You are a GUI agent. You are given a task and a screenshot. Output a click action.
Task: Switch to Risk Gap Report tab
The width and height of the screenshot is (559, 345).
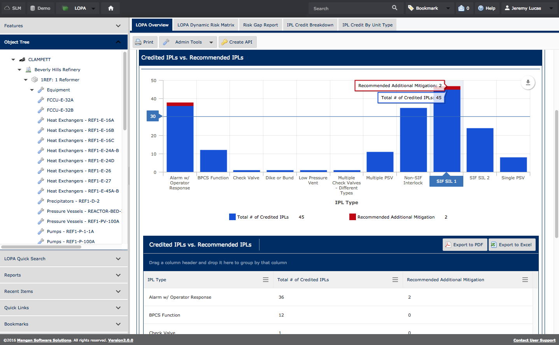click(260, 25)
